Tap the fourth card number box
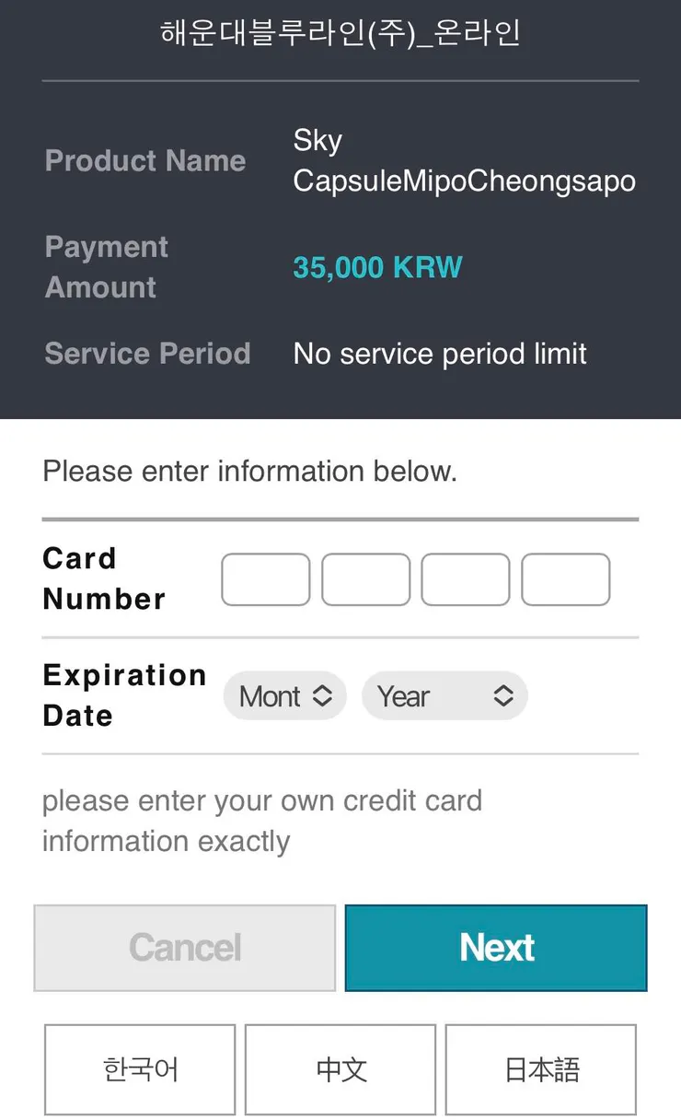681x1120 pixels. (x=565, y=579)
